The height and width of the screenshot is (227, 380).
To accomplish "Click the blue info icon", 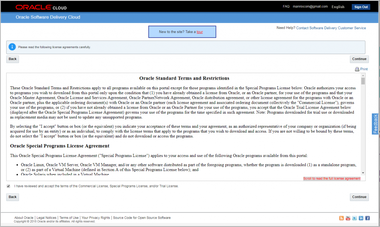I will pos(12,47).
